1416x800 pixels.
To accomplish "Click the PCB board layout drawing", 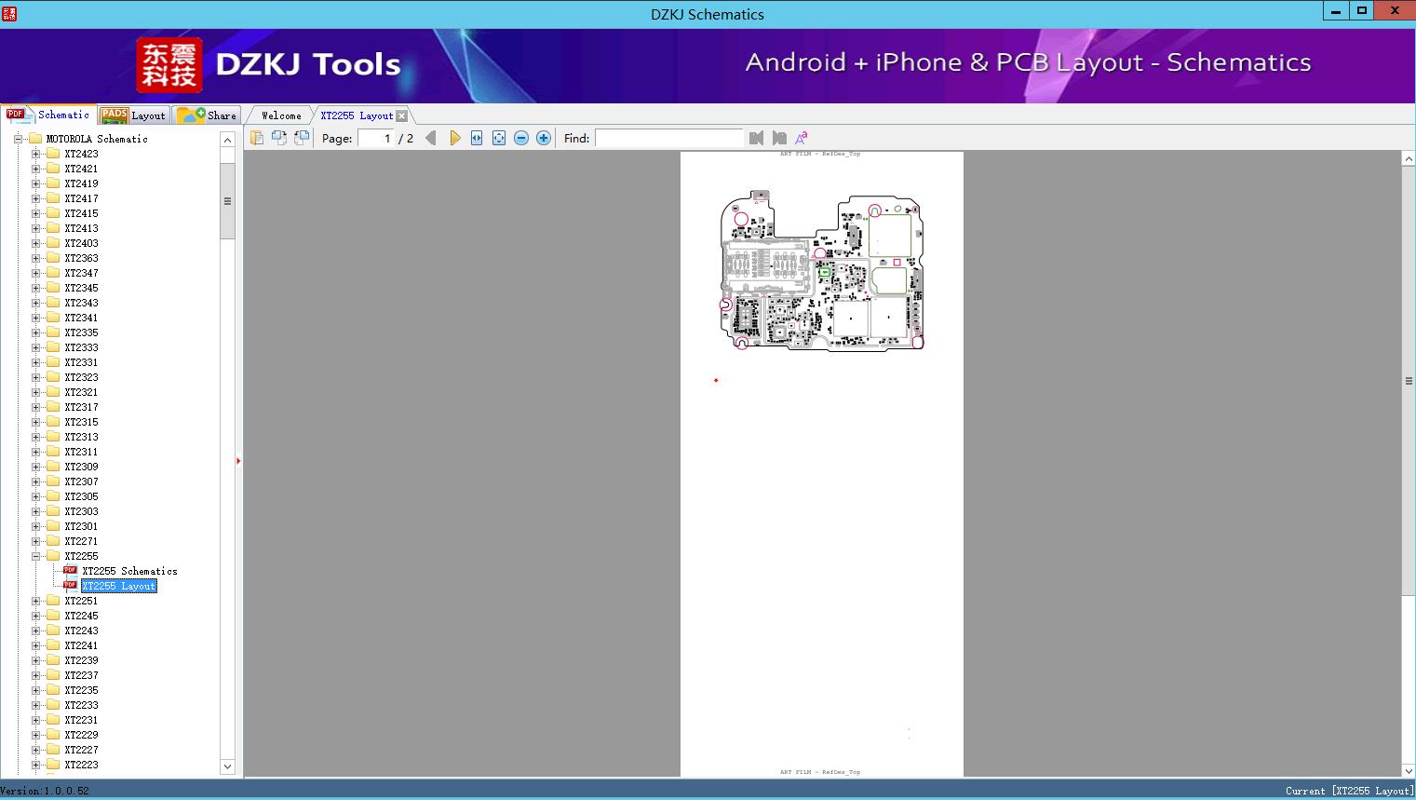I will click(822, 270).
